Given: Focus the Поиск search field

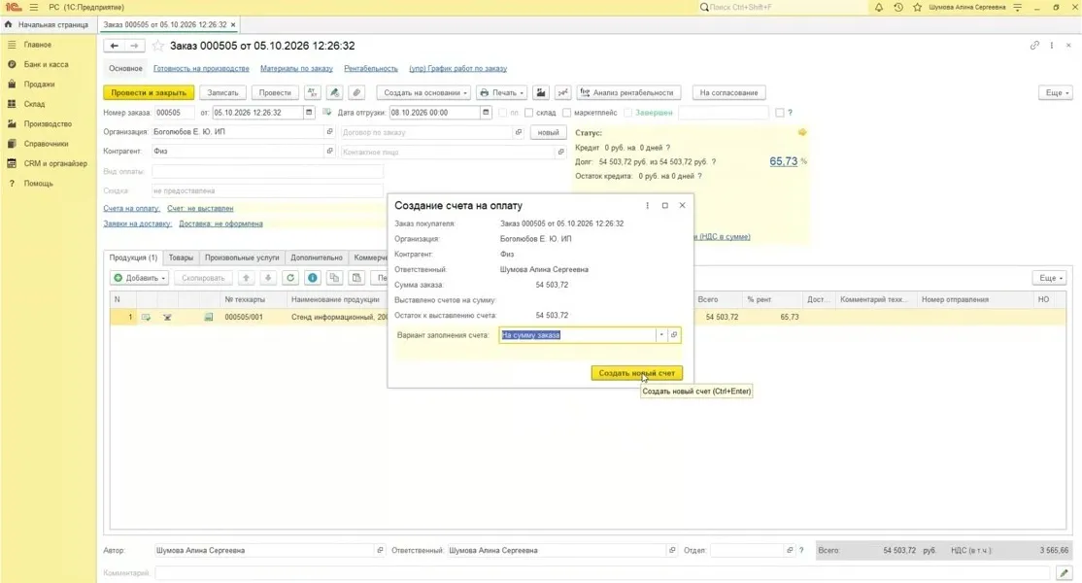Looking at the screenshot, I should click(783, 7).
